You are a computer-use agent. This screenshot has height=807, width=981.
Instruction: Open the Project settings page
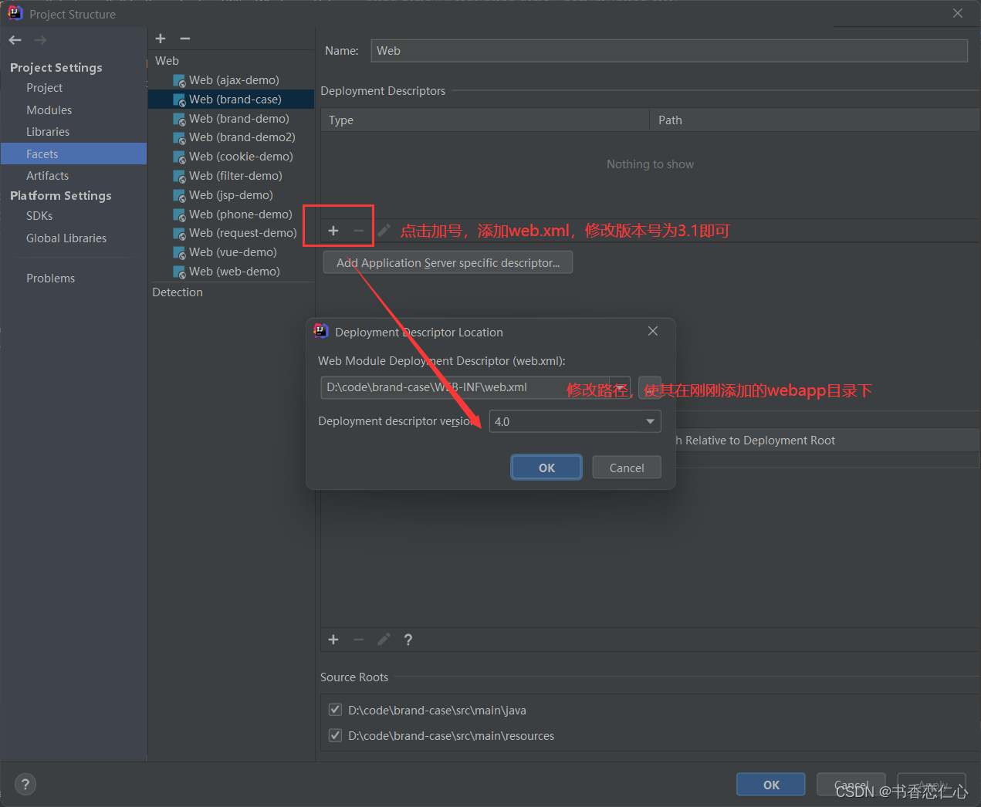coord(45,88)
